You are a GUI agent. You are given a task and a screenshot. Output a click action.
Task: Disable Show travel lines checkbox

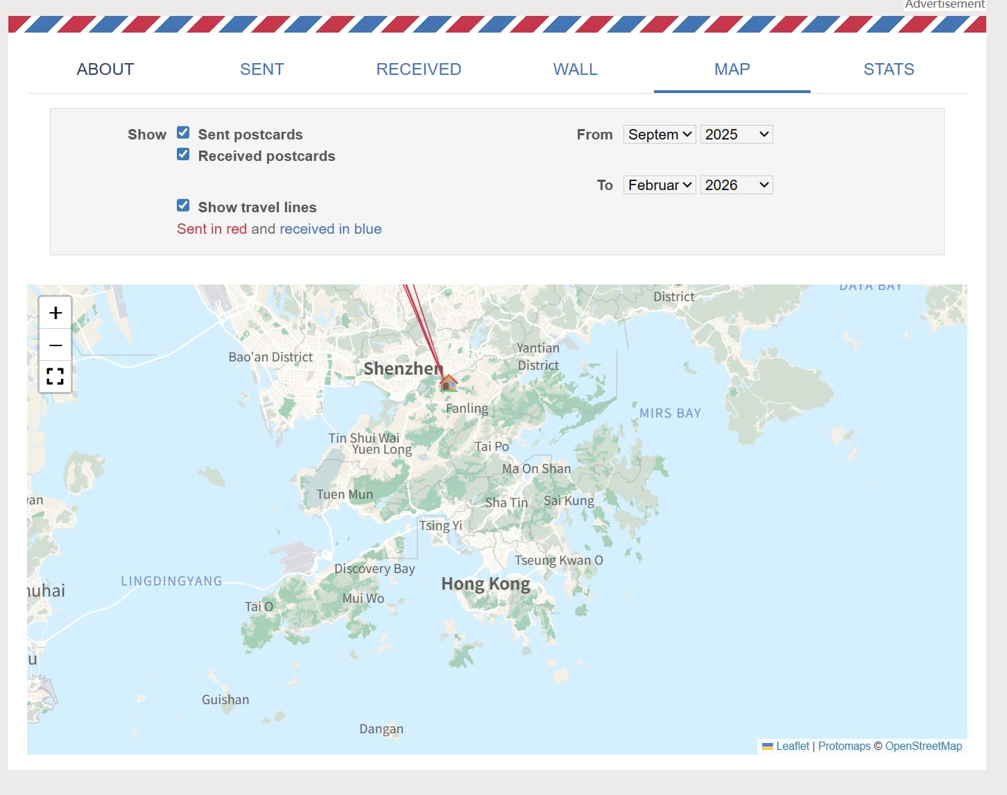(x=183, y=205)
